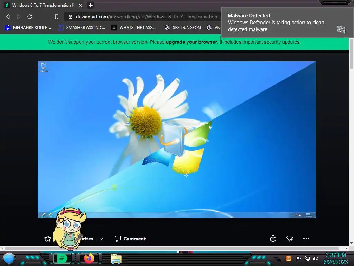This screenshot has width=354, height=266.
Task: Click the orange Java tray icon
Action: (289, 258)
